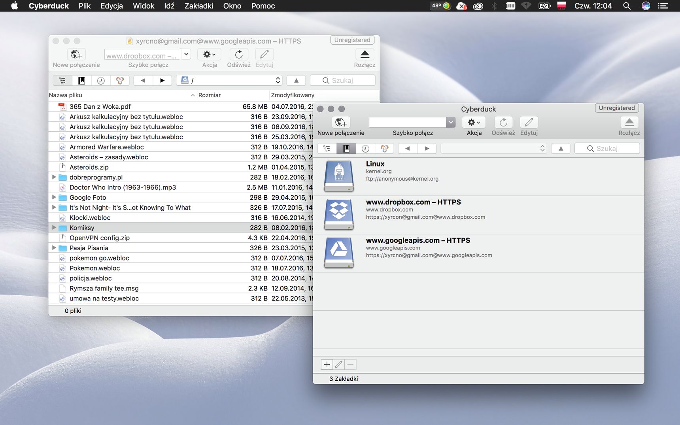Image resolution: width=680 pixels, height=425 pixels.
Task: Click back arrow in front window
Action: (x=408, y=148)
